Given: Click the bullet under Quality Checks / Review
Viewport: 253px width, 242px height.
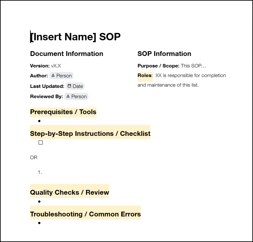Looking at the screenshot, I should 39,201.
